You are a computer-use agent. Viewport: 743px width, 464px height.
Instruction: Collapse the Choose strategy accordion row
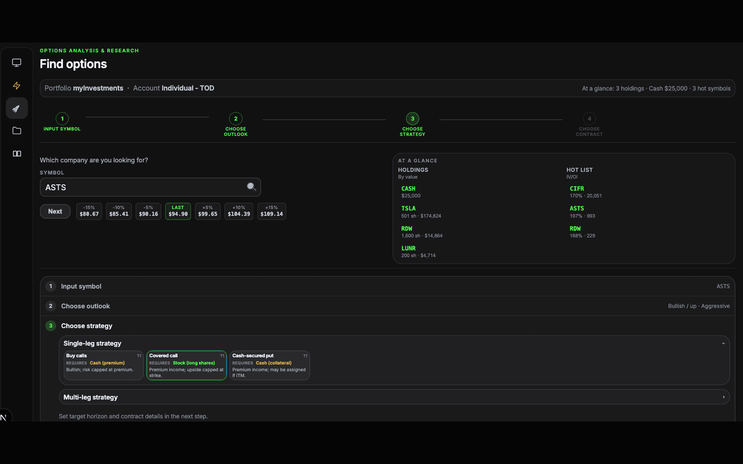coord(388,326)
